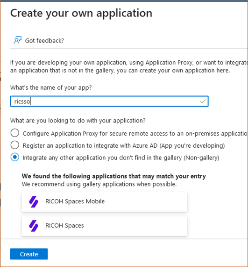Click the Create your own application heading
The image size is (248, 267).
pos(81,13)
